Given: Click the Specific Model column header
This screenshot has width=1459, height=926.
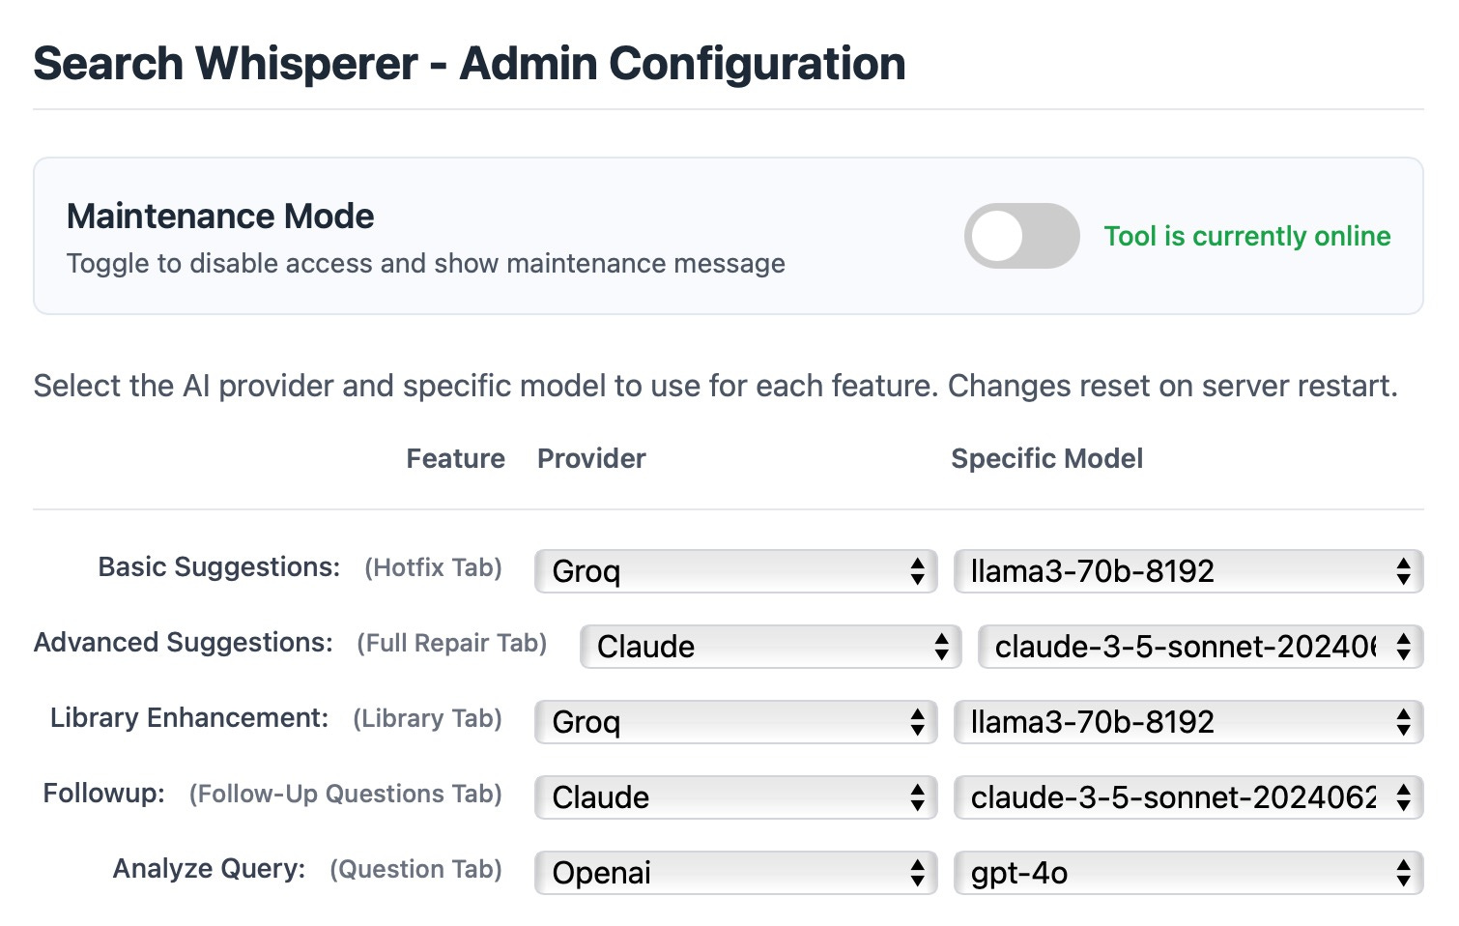Looking at the screenshot, I should [x=1046, y=458].
